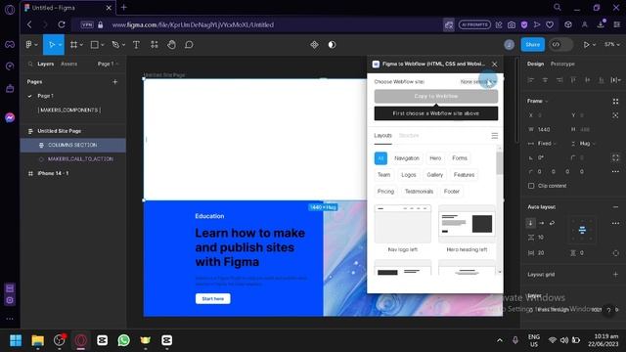Click the browser reload icon
This screenshot has height=352, width=626.
[x=62, y=24]
